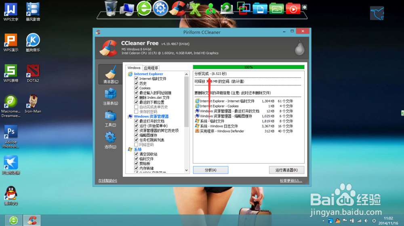Open the 在线帮助 link
Screen dimensions: 404x226
(108, 180)
